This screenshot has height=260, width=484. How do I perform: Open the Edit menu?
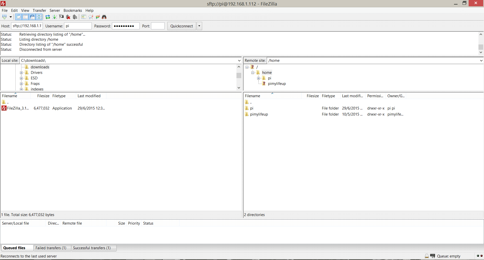pos(14,10)
